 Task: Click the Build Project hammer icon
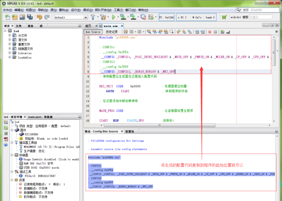pos(93,17)
